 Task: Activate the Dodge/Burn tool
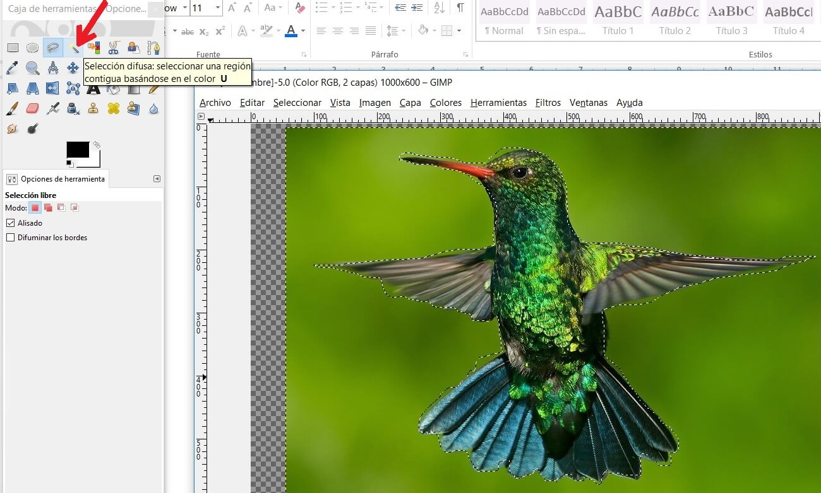pyautogui.click(x=32, y=129)
